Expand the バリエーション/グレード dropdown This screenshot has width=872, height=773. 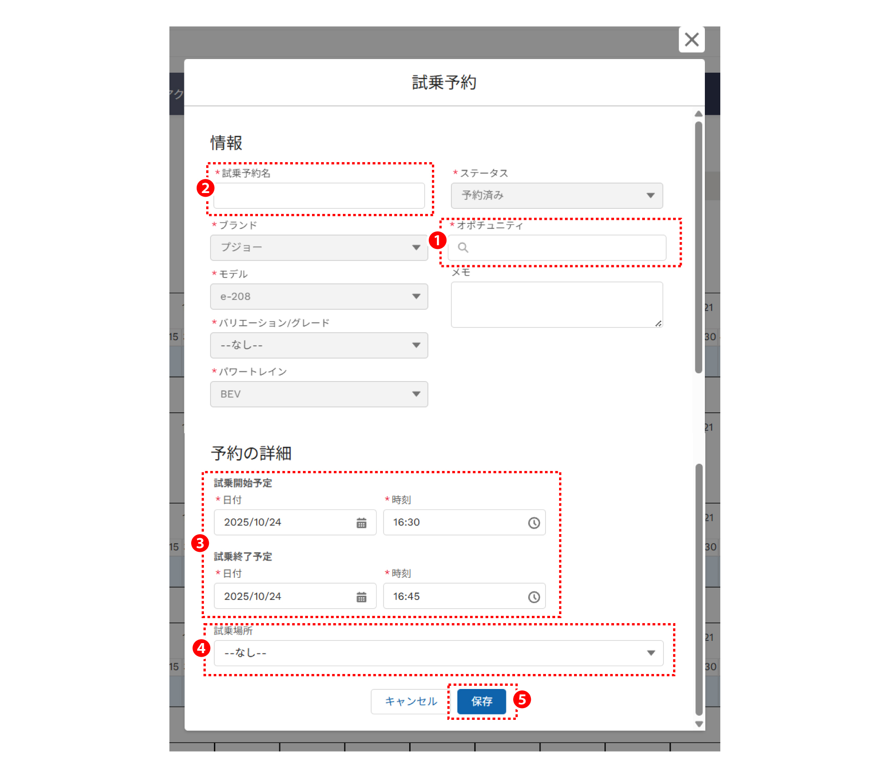coord(319,345)
